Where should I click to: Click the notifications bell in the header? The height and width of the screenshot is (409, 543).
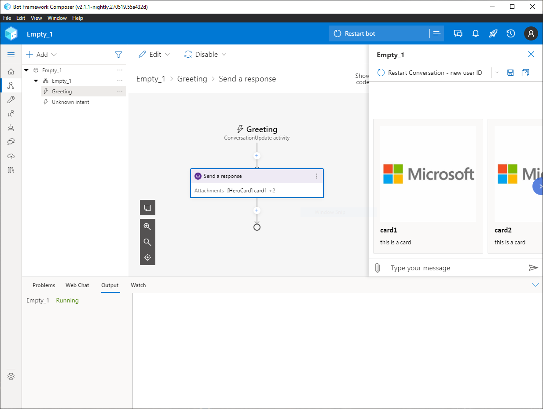(475, 33)
